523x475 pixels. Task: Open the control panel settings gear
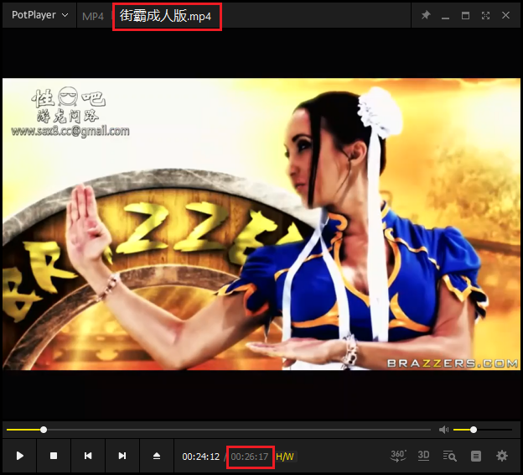tap(502, 456)
